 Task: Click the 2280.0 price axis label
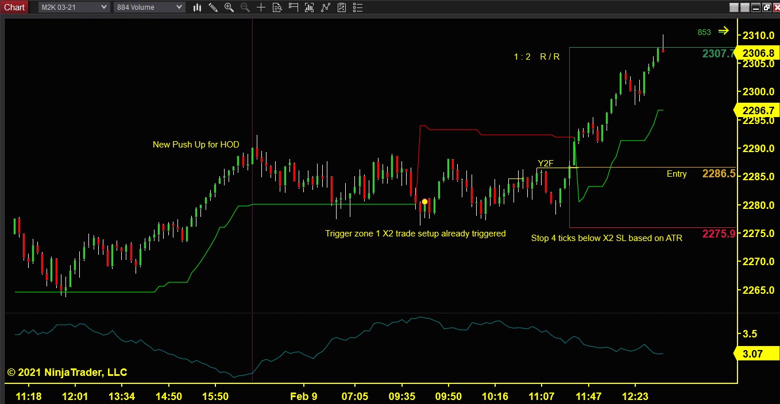pyautogui.click(x=758, y=205)
